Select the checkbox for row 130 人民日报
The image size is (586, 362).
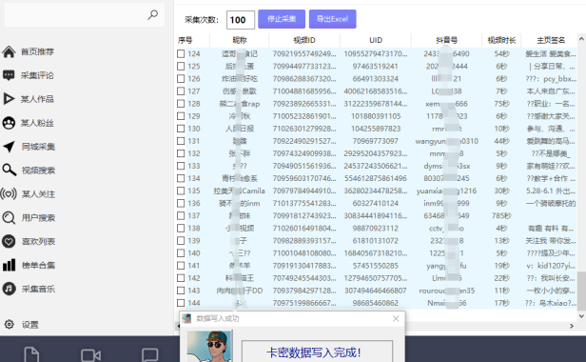click(x=181, y=129)
